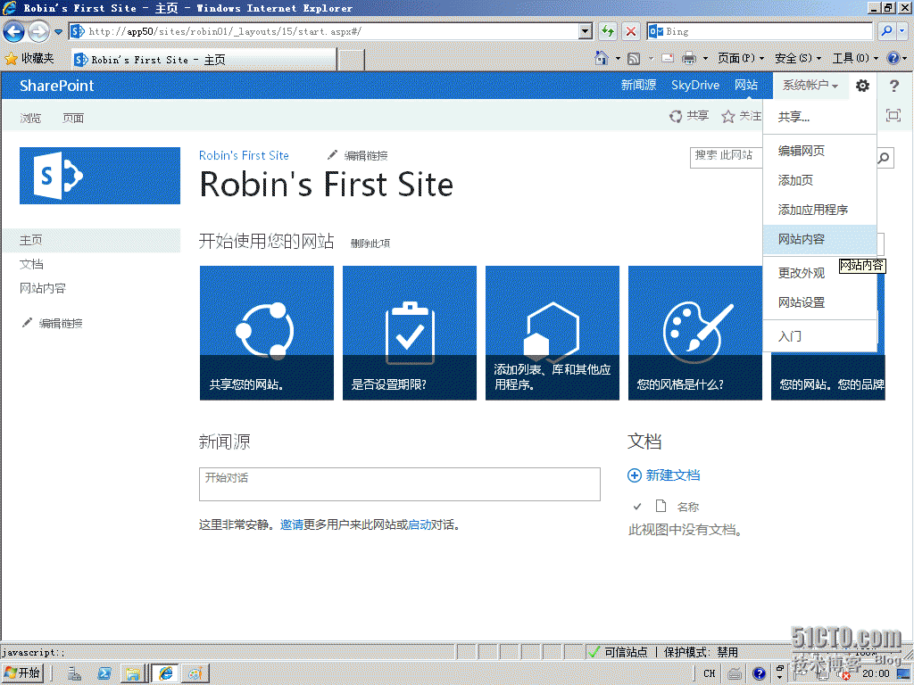Screen dimensions: 914x685
Task: Open the taskbar Server Manager icon
Action: (74, 674)
